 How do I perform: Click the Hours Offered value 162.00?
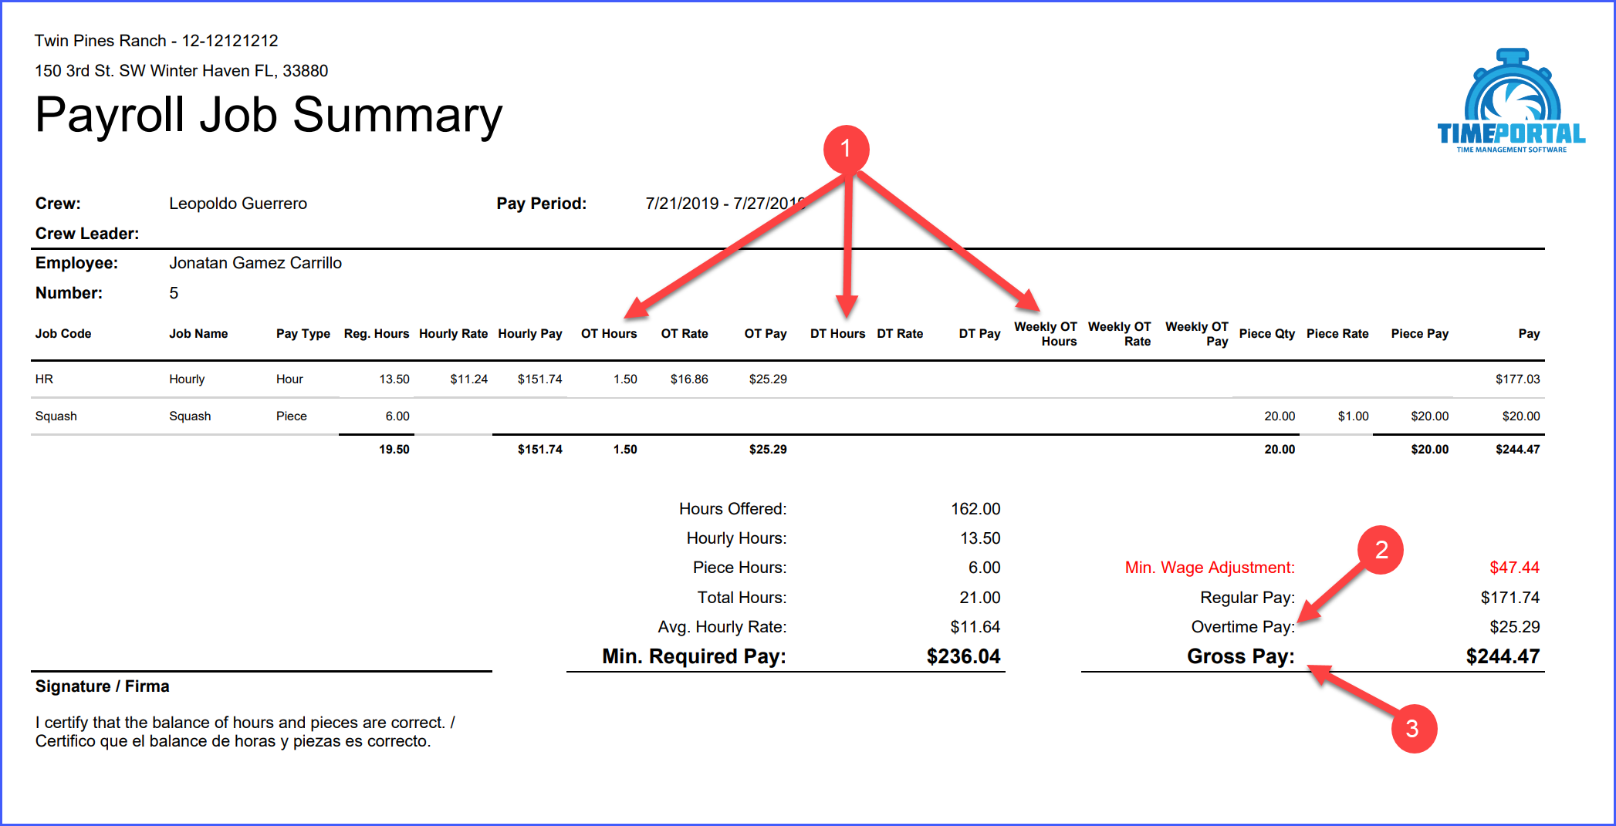coord(975,509)
